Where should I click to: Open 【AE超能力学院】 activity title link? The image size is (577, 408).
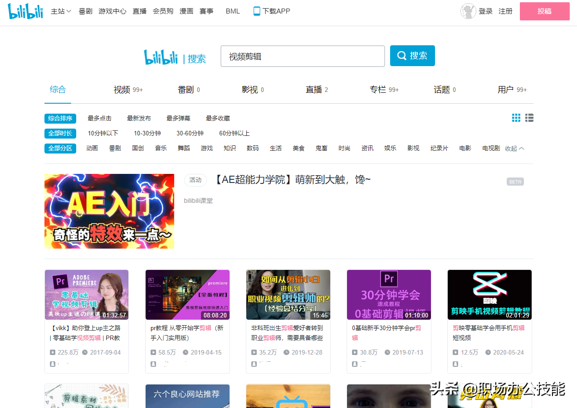click(x=291, y=180)
